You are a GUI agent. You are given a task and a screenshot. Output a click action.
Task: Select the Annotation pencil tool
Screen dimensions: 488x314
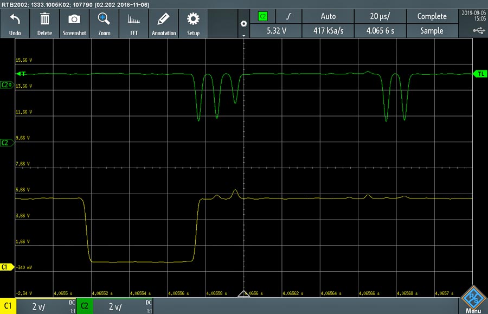(164, 19)
